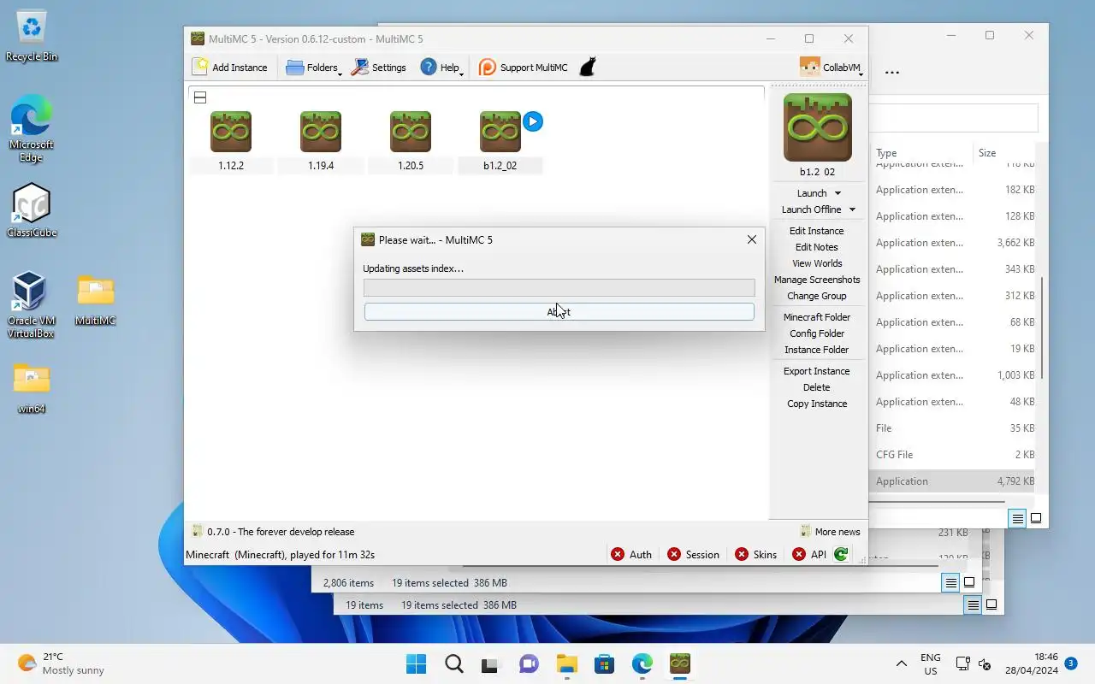Select the win64 folder on desktop
Viewport: 1095px width, 684px height.
click(32, 387)
